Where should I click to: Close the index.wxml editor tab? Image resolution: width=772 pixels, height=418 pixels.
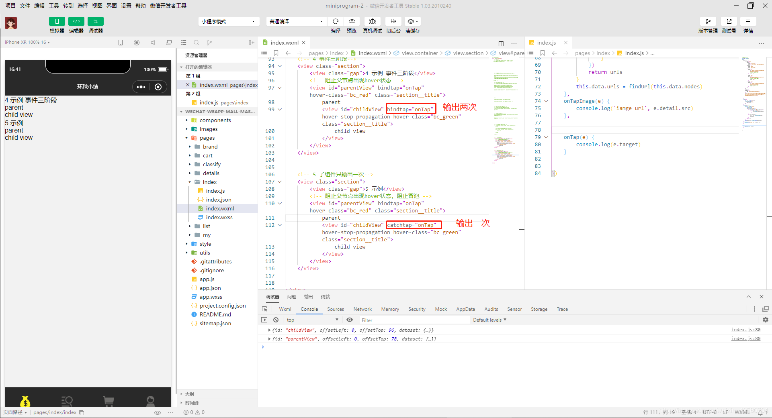point(304,43)
